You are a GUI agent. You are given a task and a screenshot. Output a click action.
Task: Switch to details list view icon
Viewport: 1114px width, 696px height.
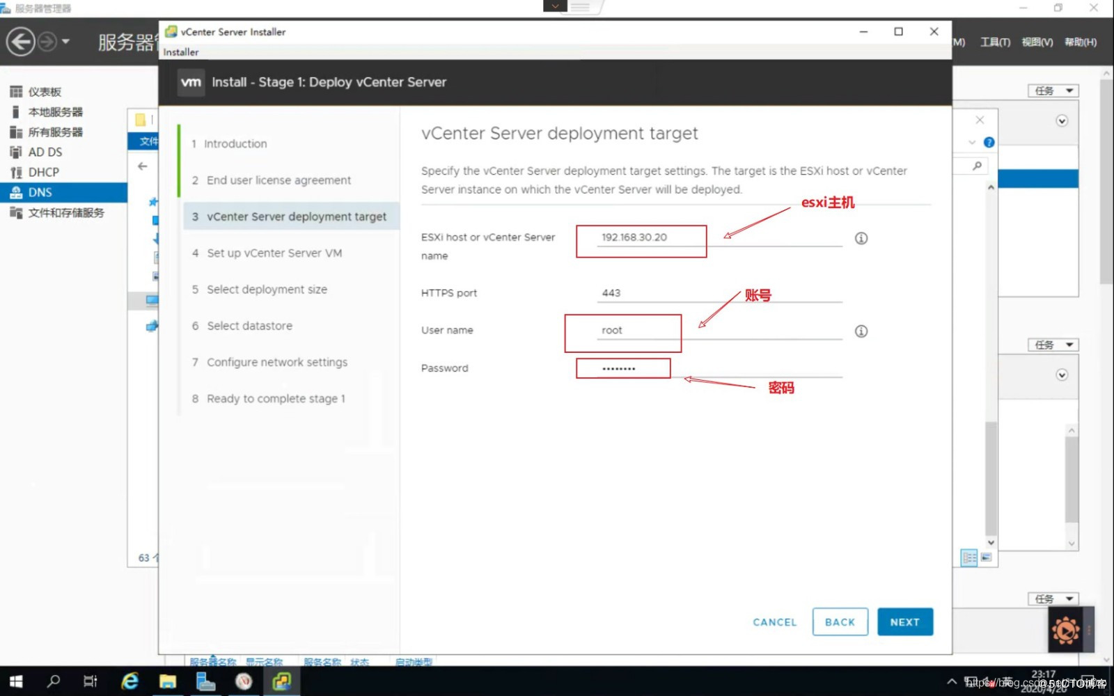pos(969,557)
